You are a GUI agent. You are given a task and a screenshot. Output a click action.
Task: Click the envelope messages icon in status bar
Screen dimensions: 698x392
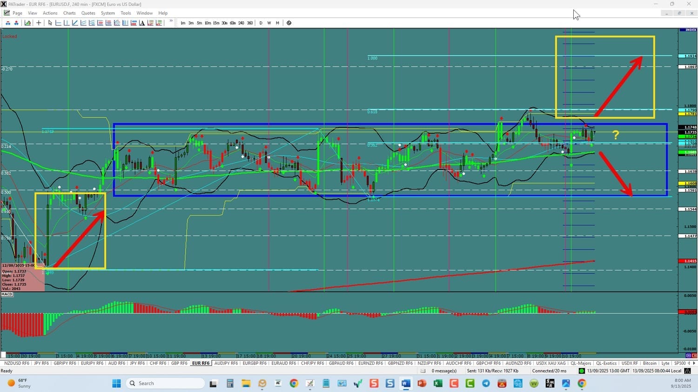click(x=423, y=371)
